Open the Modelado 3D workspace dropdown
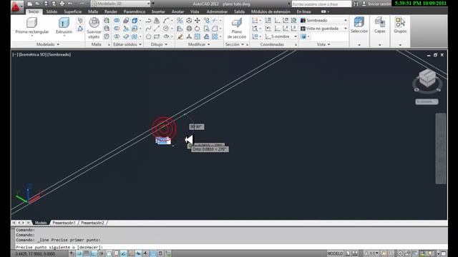458x257 pixels. [x=121, y=4]
